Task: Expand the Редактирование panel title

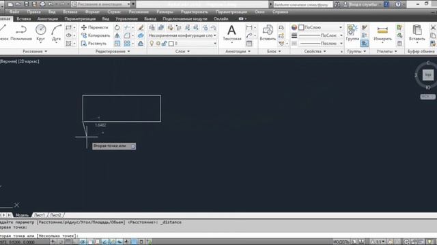Action: [113, 52]
